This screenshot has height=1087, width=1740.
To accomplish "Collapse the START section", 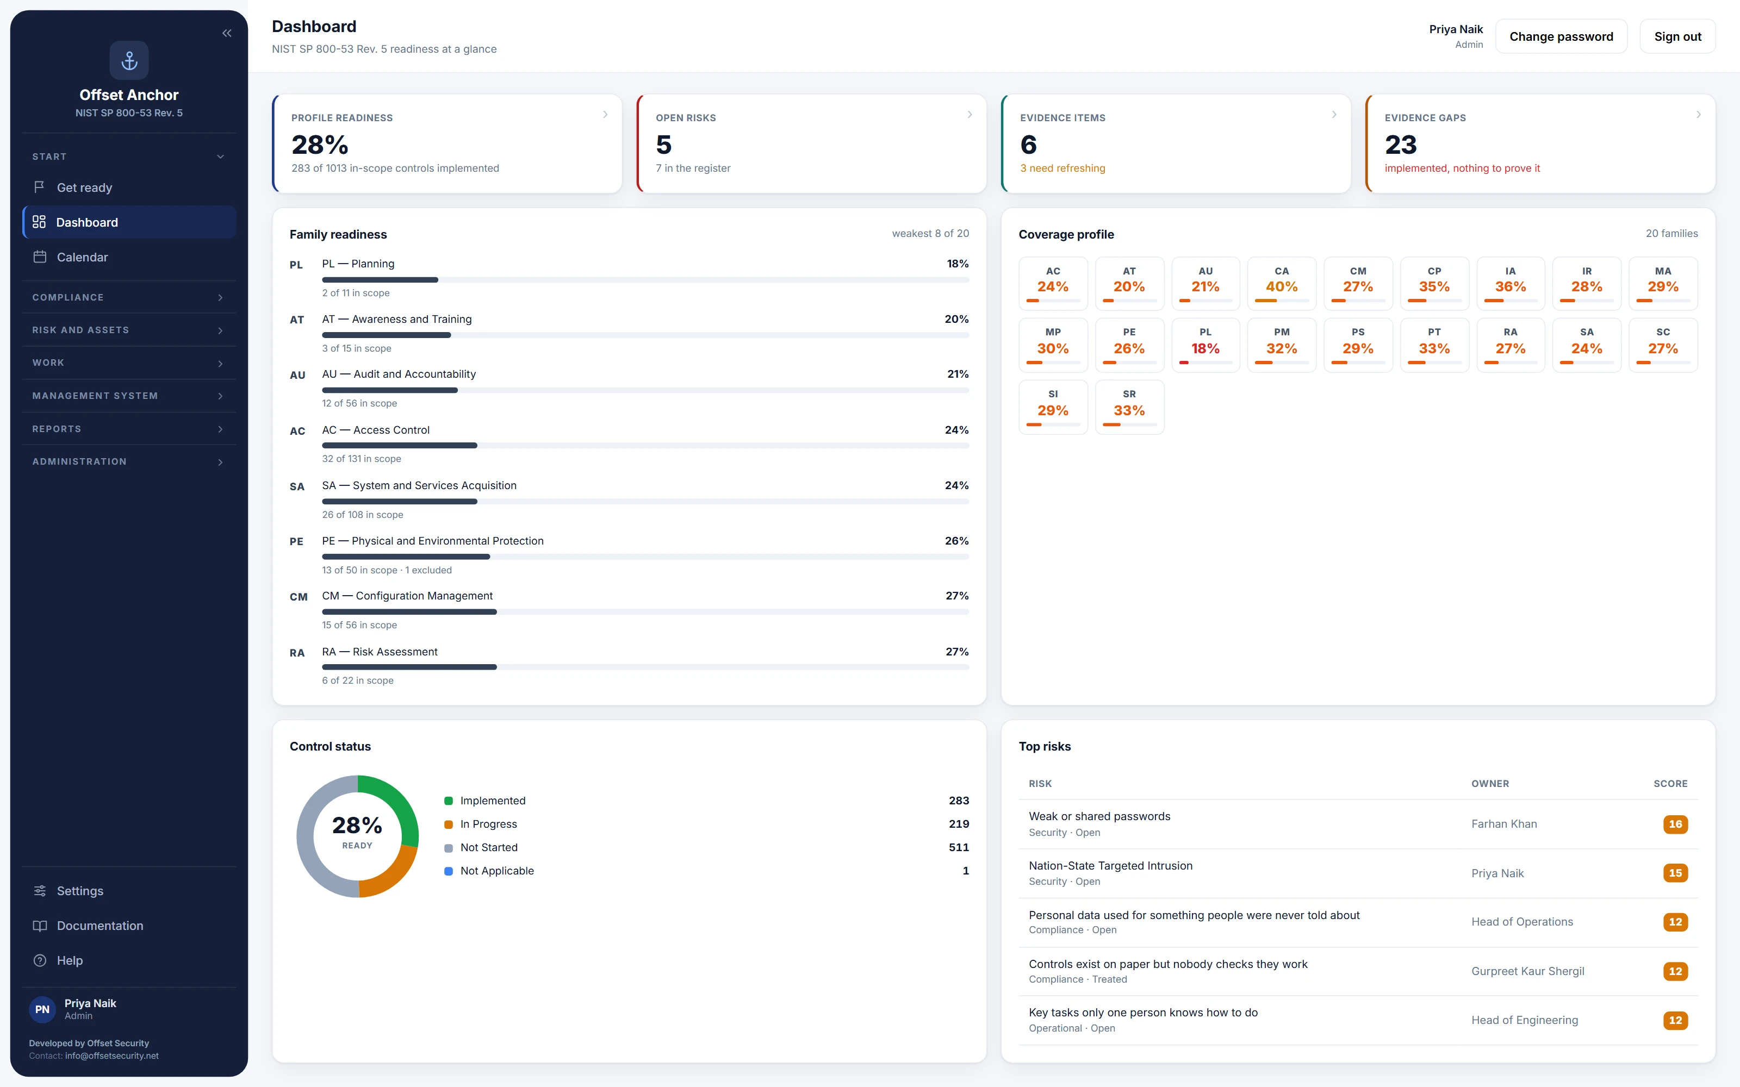I will tap(129, 157).
